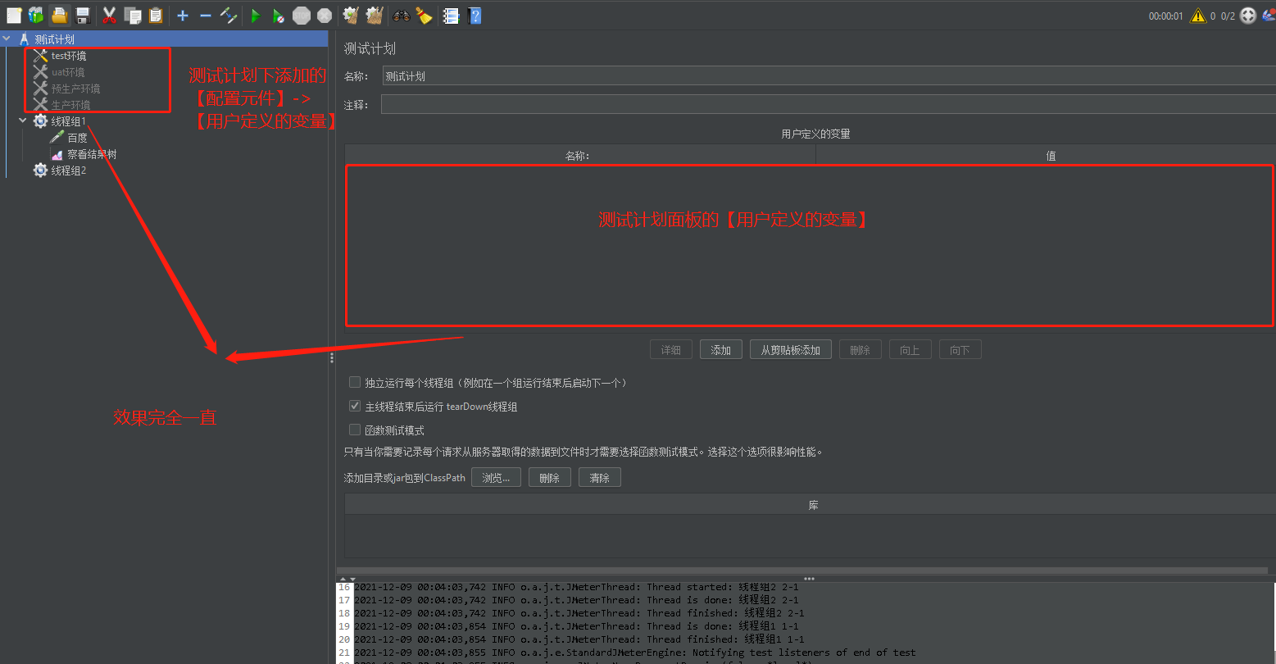Clear all results with double-broom icon

tap(375, 15)
